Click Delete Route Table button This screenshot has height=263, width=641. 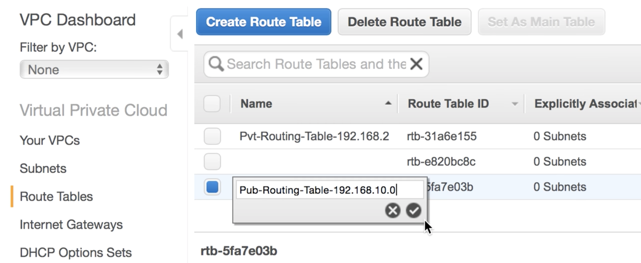pyautogui.click(x=405, y=22)
